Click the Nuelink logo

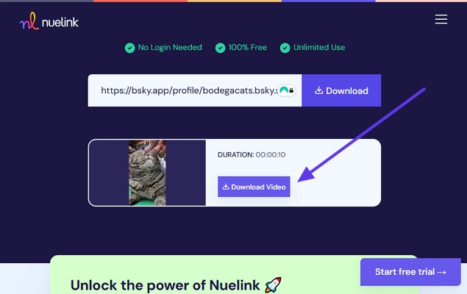coord(49,21)
